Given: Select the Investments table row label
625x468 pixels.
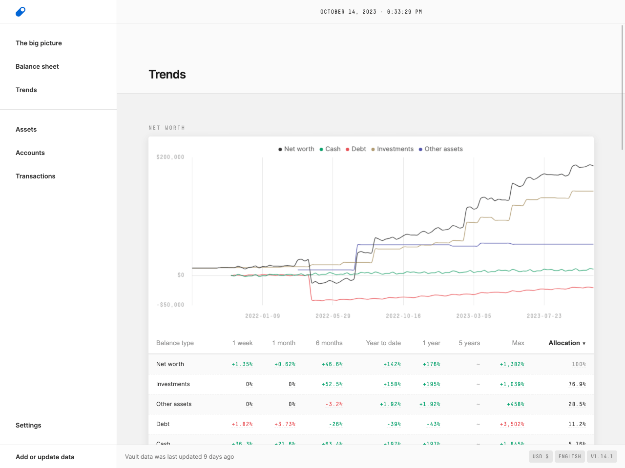Looking at the screenshot, I should click(173, 384).
